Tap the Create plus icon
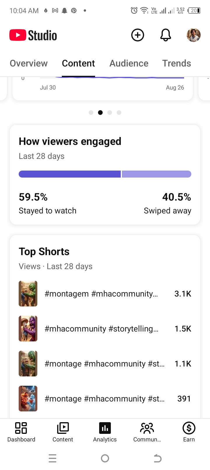The image size is (210, 470). pyautogui.click(x=138, y=35)
